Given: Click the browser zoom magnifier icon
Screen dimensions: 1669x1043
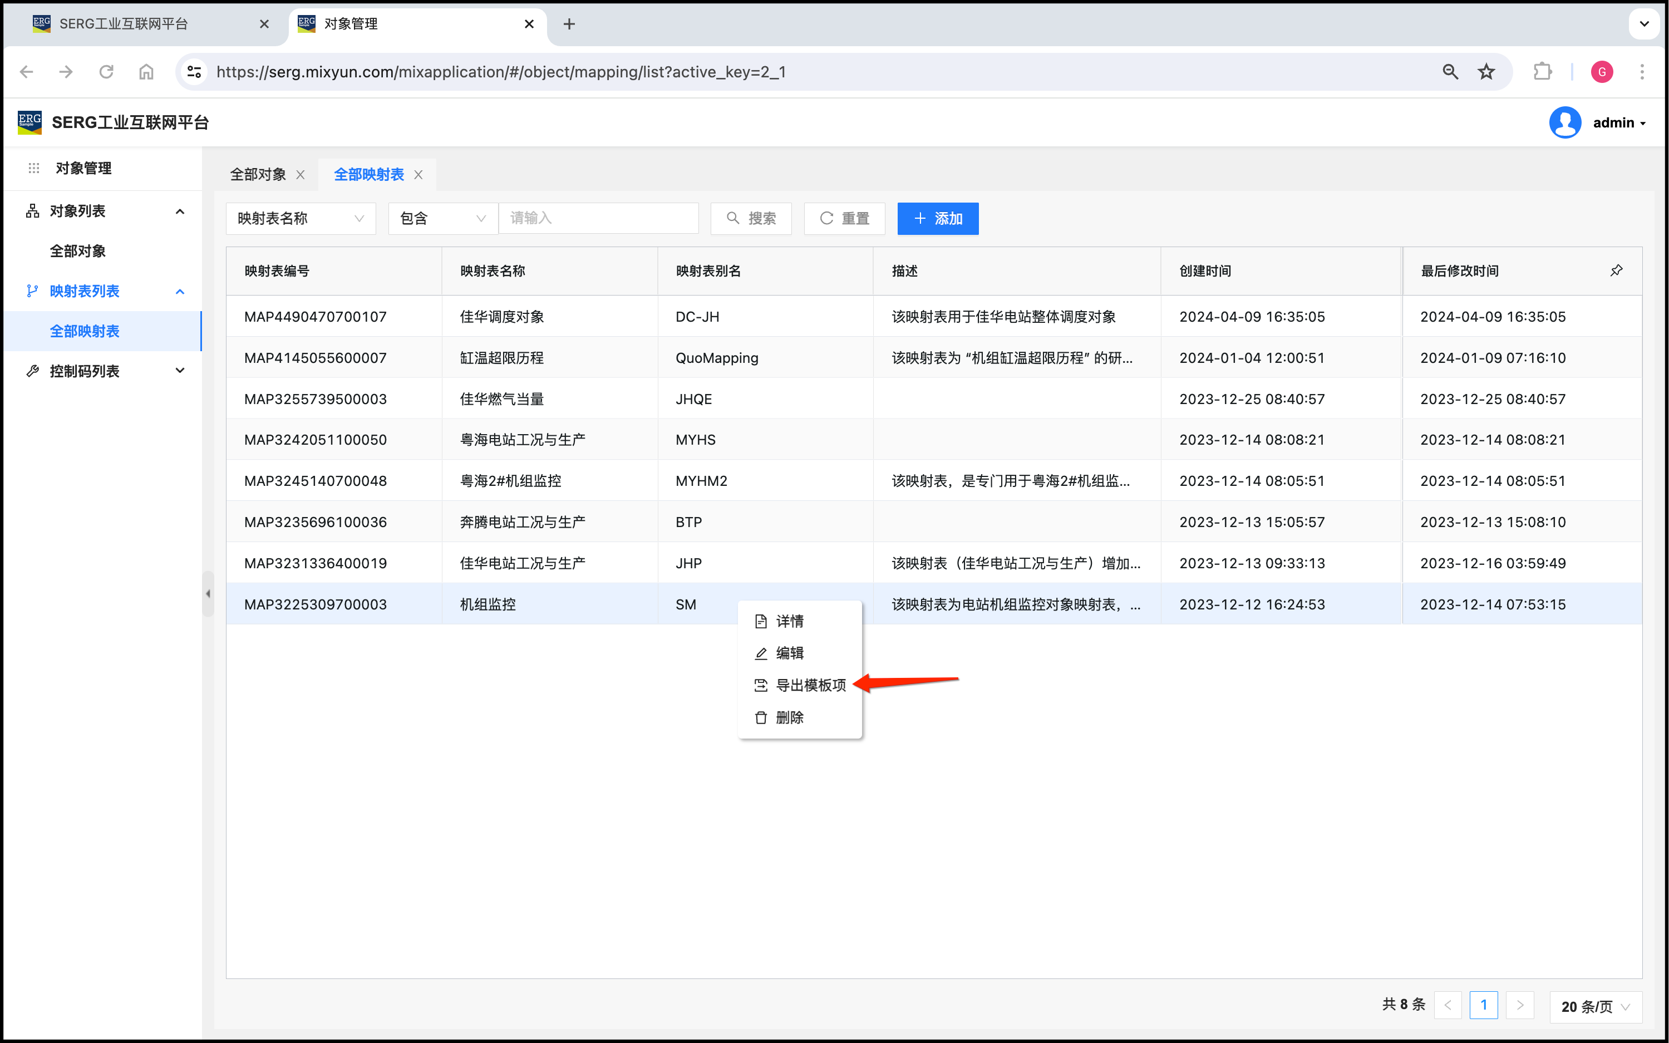Looking at the screenshot, I should (x=1450, y=72).
